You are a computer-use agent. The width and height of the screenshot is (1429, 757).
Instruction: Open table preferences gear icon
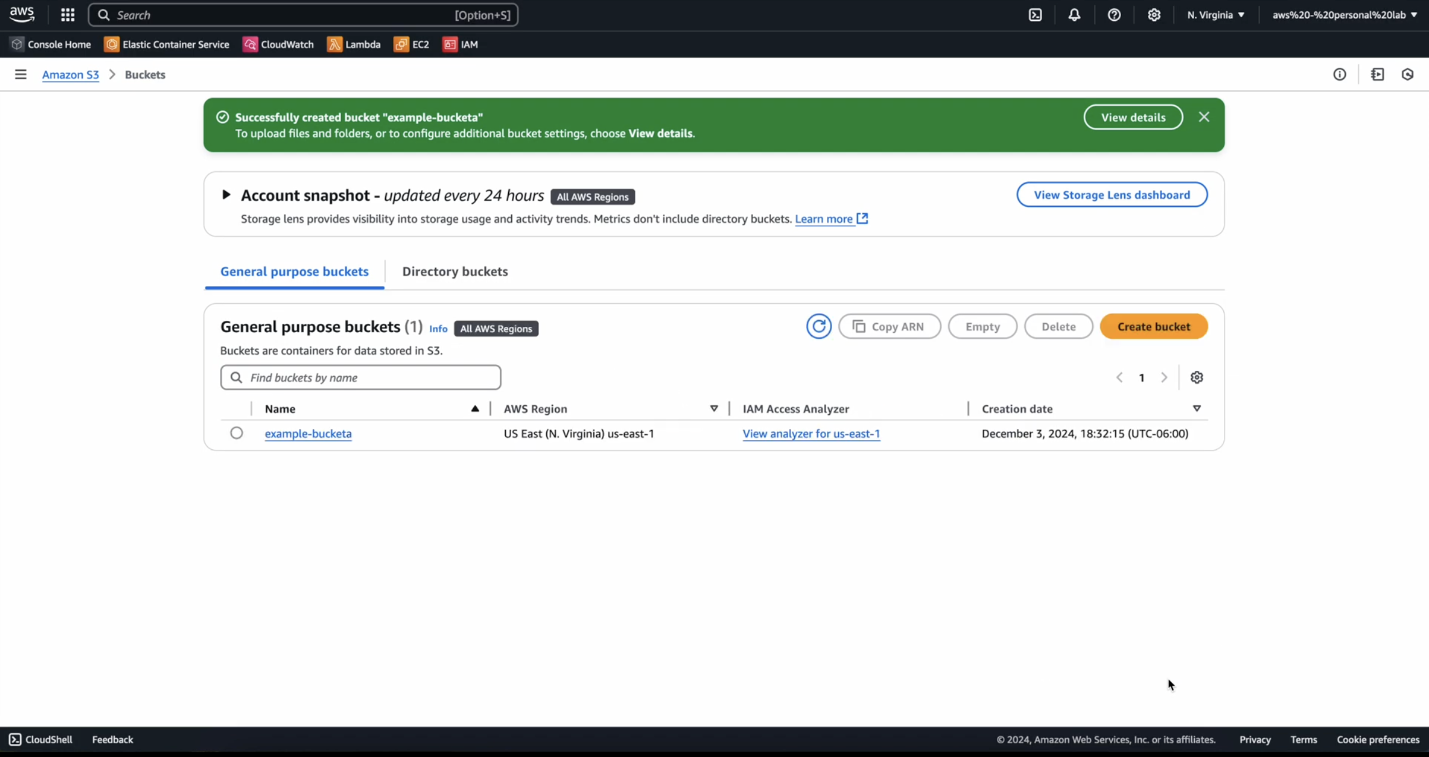1197,377
